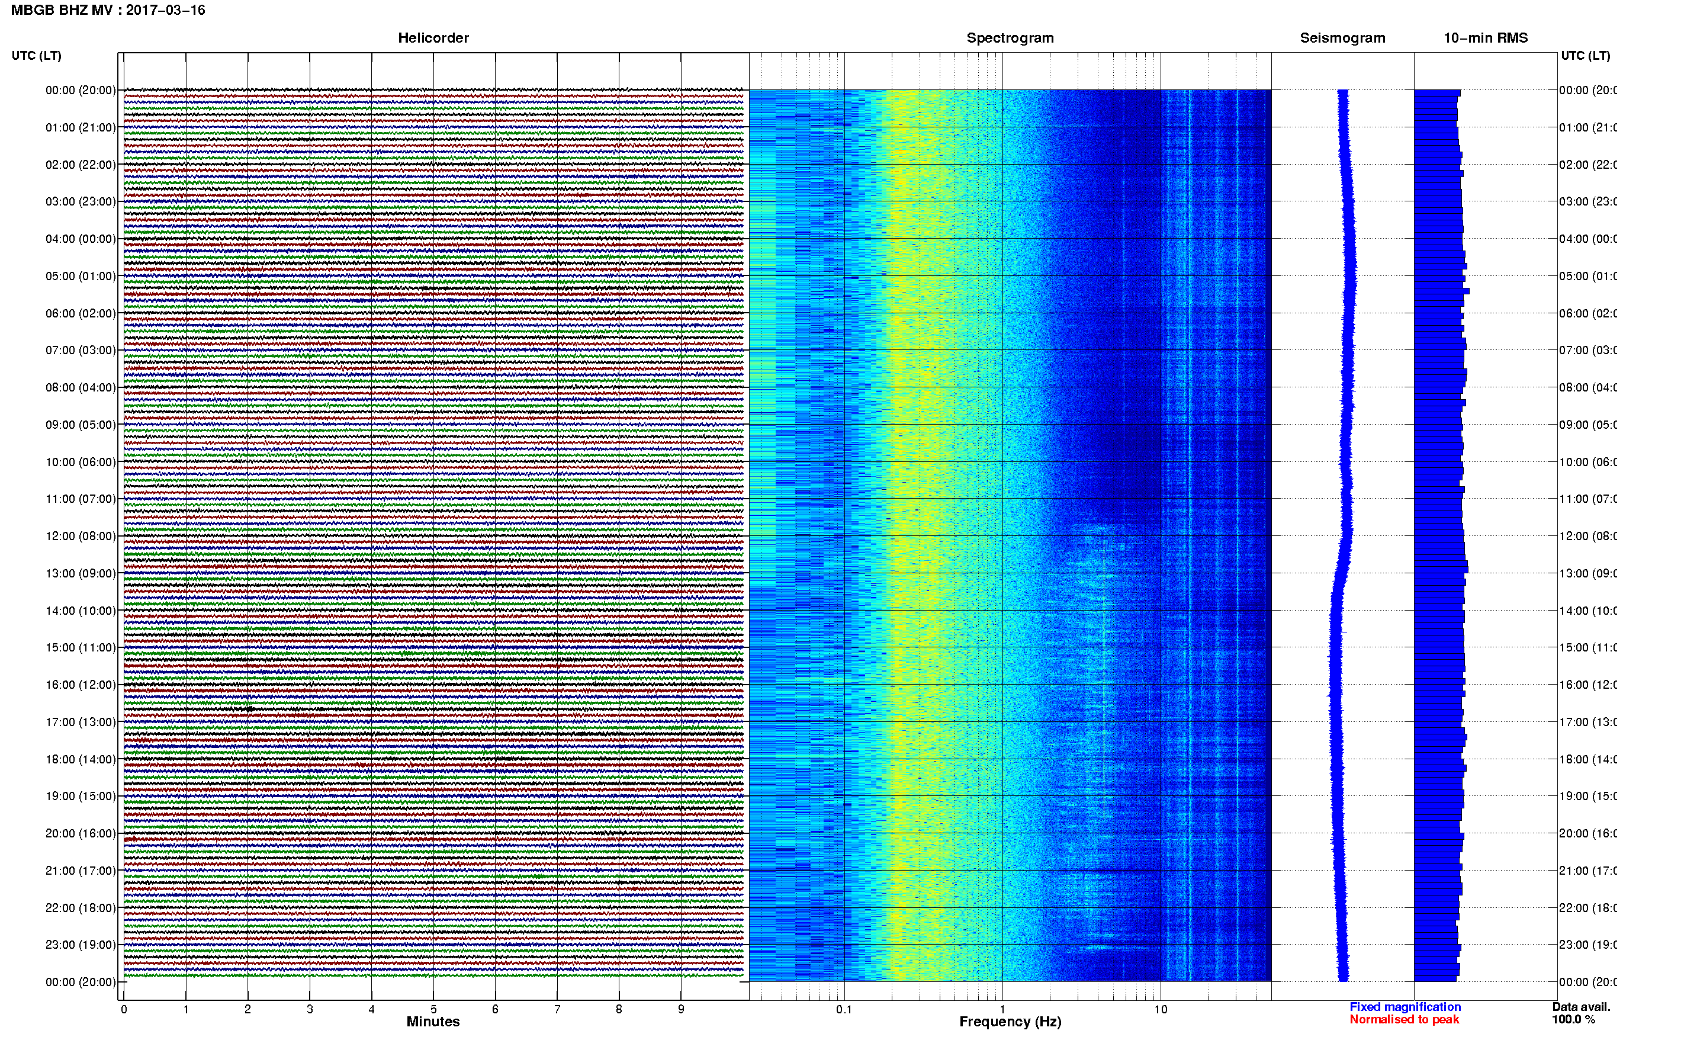The image size is (1684, 1053).
Task: Click the 0.1 frequency tick label
Action: 844,1009
